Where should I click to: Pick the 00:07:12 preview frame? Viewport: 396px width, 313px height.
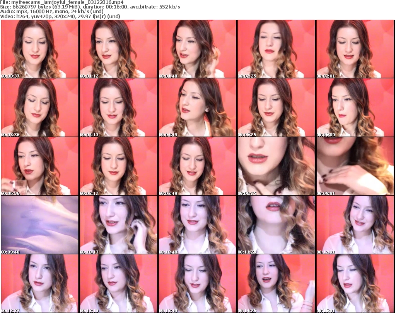point(118,166)
